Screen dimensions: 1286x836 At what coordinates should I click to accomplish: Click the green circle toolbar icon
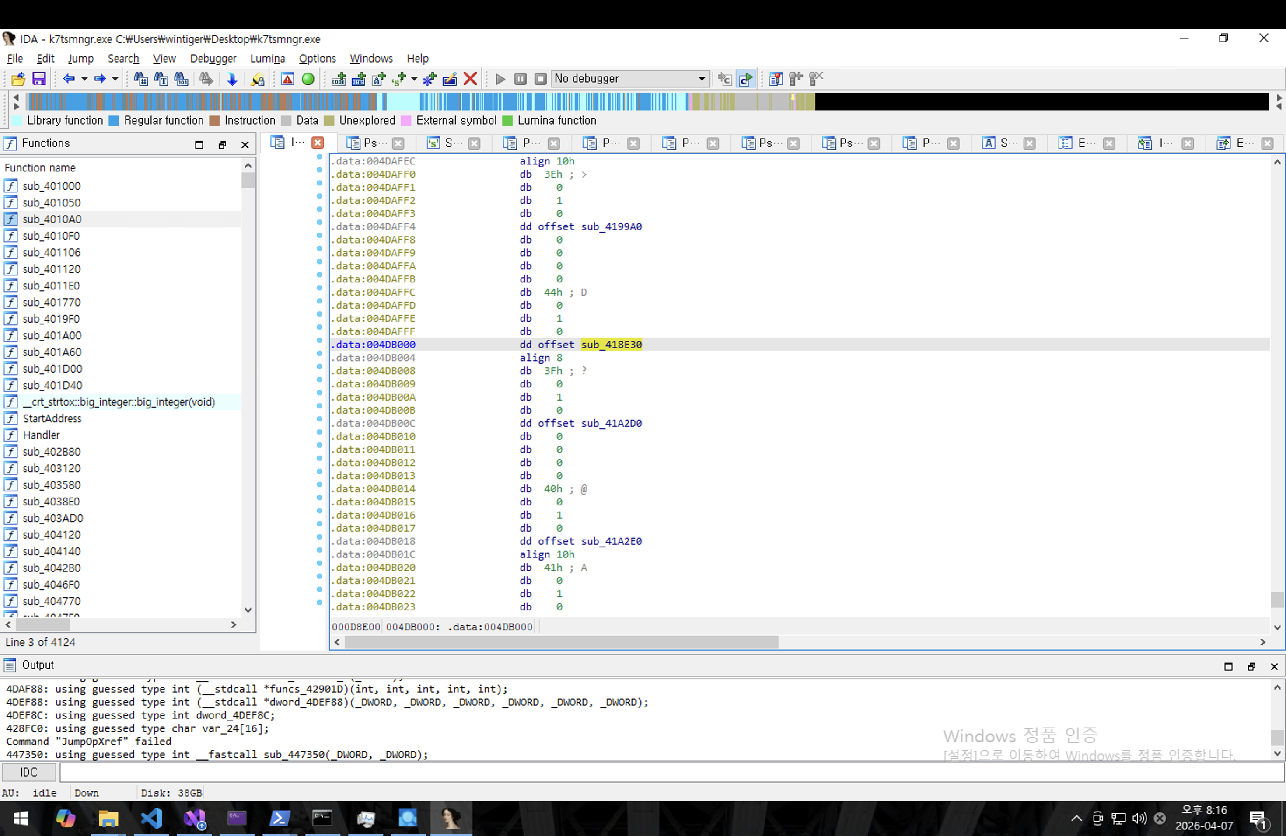[308, 79]
